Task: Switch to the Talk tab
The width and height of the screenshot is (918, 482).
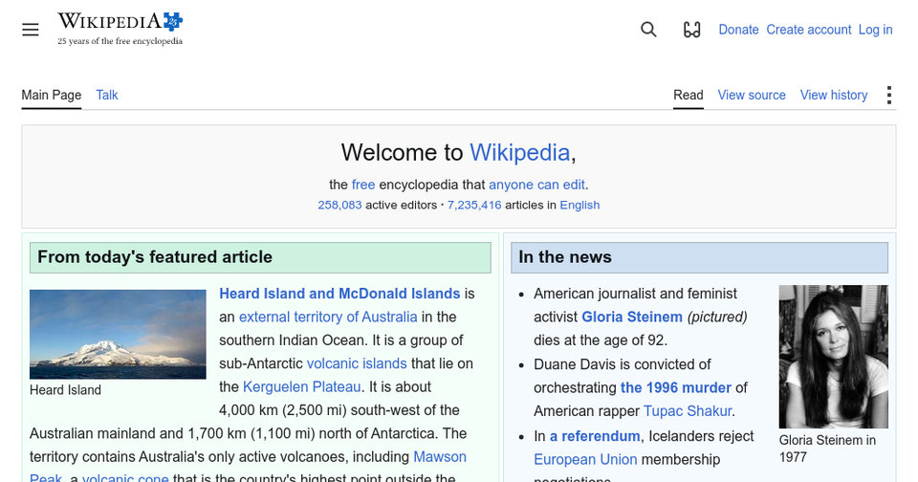Action: click(x=106, y=95)
